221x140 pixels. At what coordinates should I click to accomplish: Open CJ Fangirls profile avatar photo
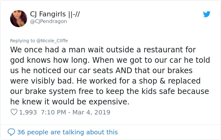click(x=18, y=18)
